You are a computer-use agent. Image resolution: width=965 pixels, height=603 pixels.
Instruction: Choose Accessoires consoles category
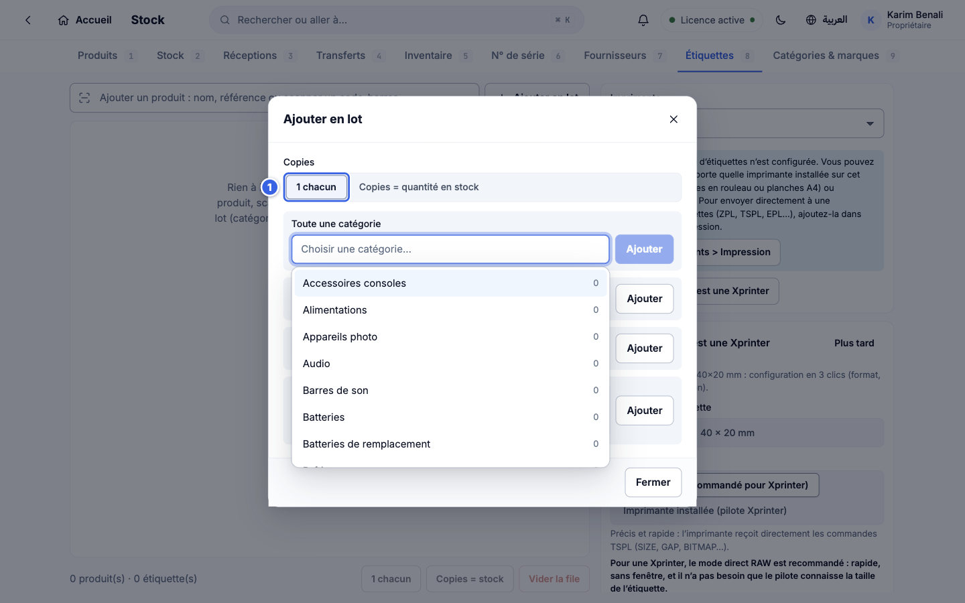(450, 283)
